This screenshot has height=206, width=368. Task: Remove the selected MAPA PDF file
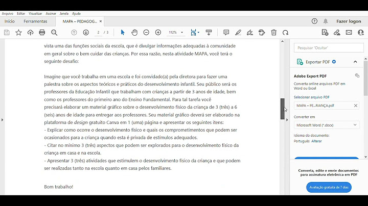[356, 106]
